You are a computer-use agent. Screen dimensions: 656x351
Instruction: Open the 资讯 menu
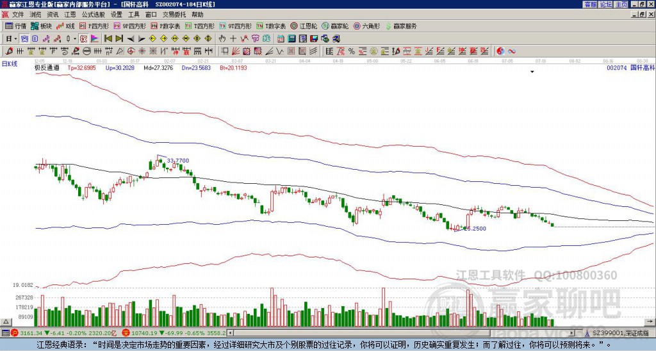(x=53, y=15)
